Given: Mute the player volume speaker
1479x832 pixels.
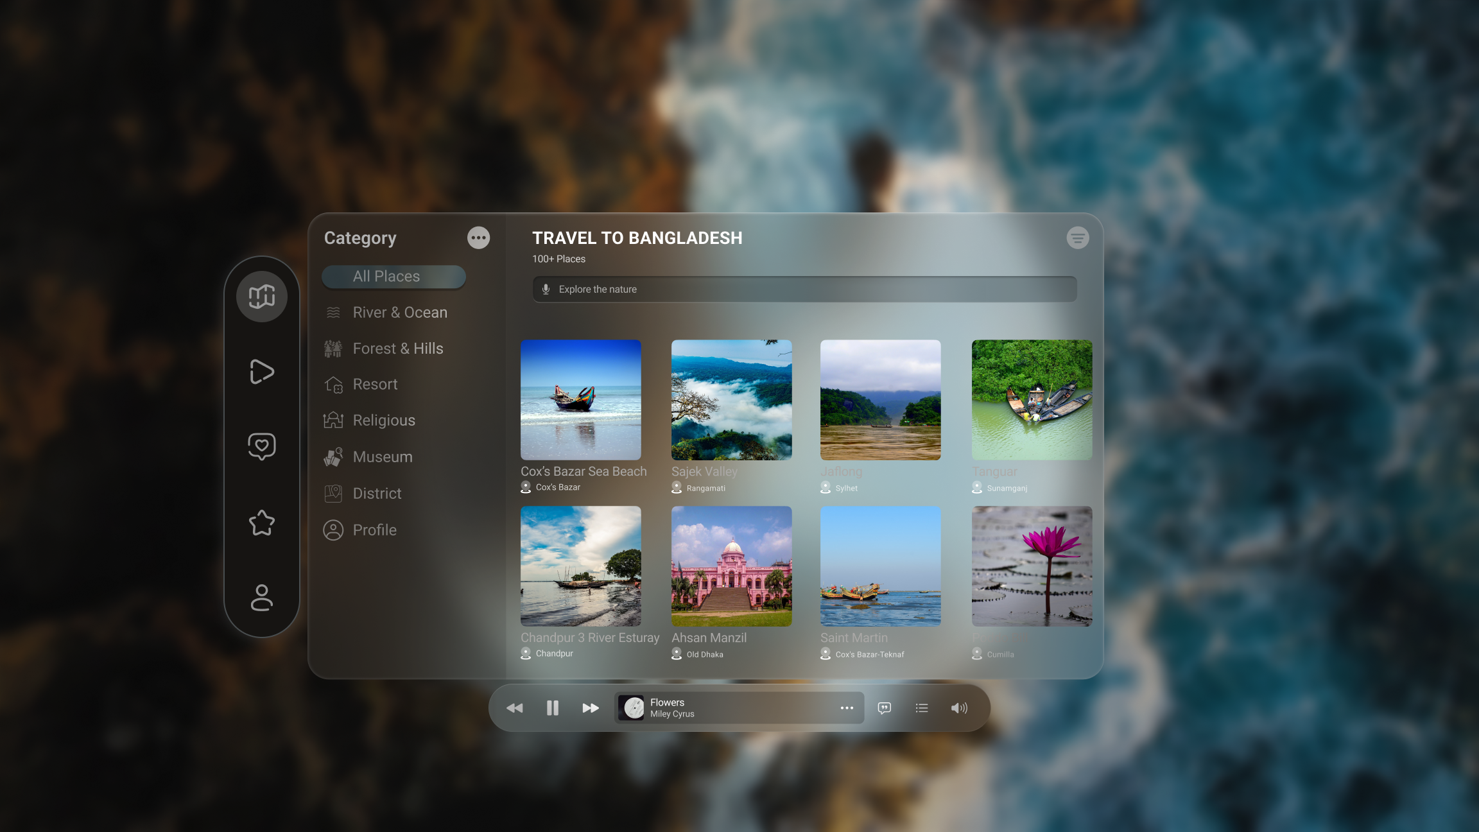Looking at the screenshot, I should point(959,707).
